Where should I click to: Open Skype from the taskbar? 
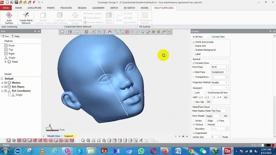(x=79, y=151)
